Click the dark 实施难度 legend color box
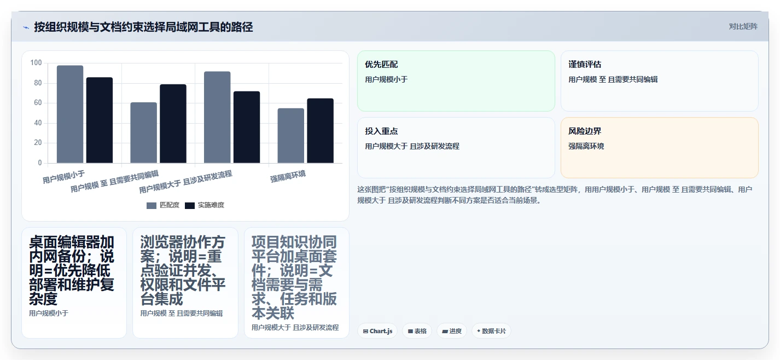 click(190, 205)
